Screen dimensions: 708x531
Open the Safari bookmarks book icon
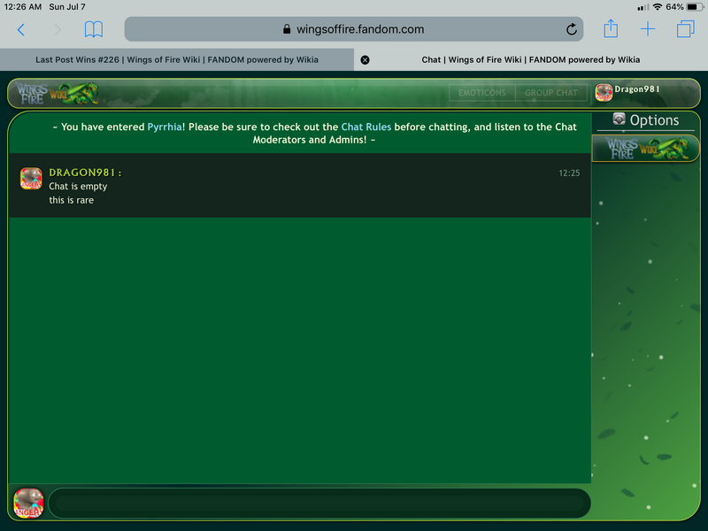(94, 30)
